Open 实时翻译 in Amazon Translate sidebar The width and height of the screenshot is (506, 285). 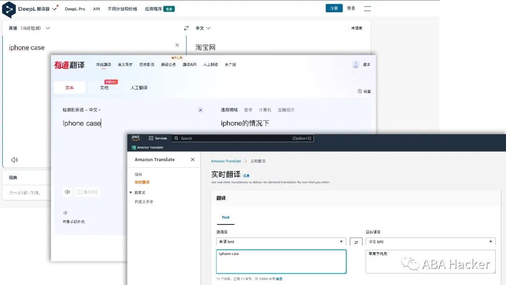click(x=142, y=182)
